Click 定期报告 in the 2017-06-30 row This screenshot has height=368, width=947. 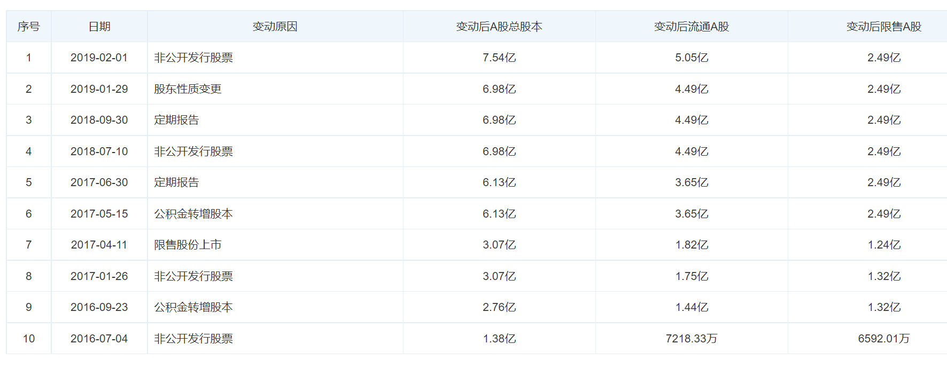(x=176, y=182)
